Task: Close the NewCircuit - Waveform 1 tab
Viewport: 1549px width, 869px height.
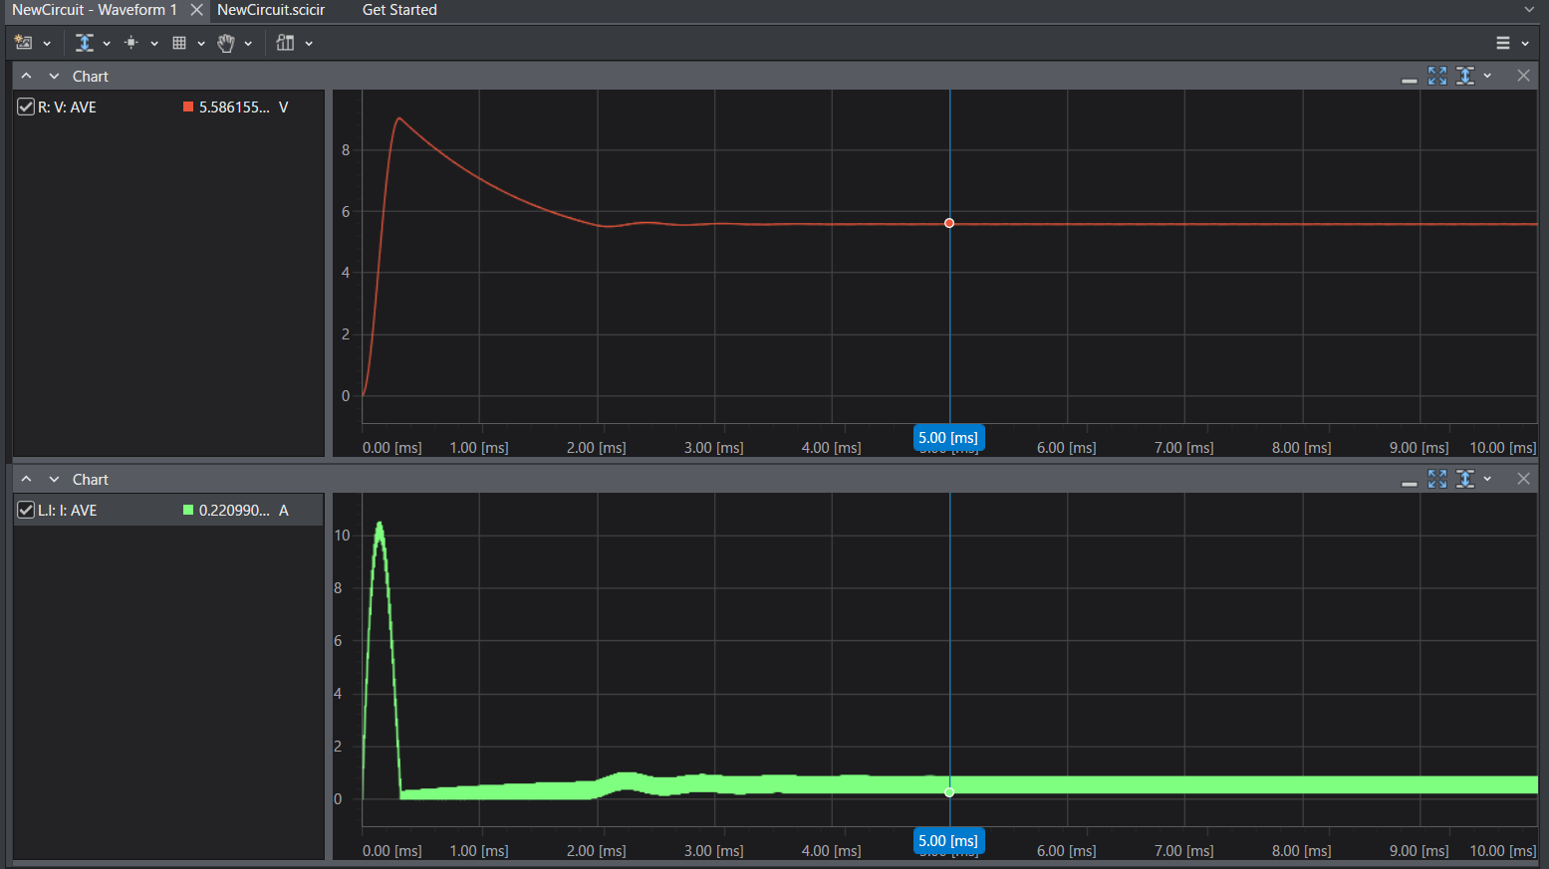Action: click(196, 10)
